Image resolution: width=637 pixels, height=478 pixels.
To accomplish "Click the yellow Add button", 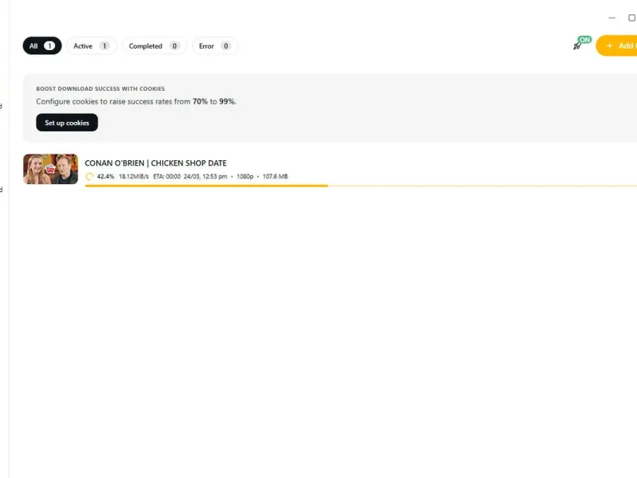I will pos(616,46).
